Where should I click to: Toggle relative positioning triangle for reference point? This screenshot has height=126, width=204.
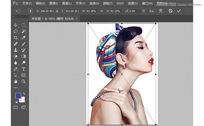[57, 11]
